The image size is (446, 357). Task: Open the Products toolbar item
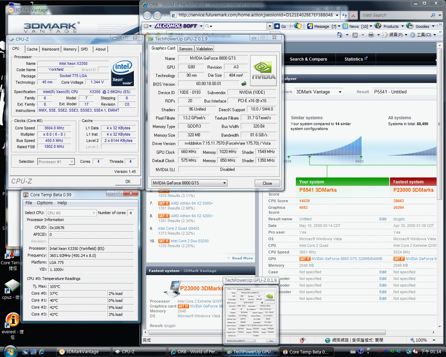[389, 26]
